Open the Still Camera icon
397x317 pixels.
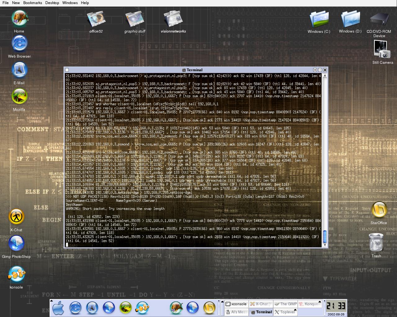click(382, 50)
